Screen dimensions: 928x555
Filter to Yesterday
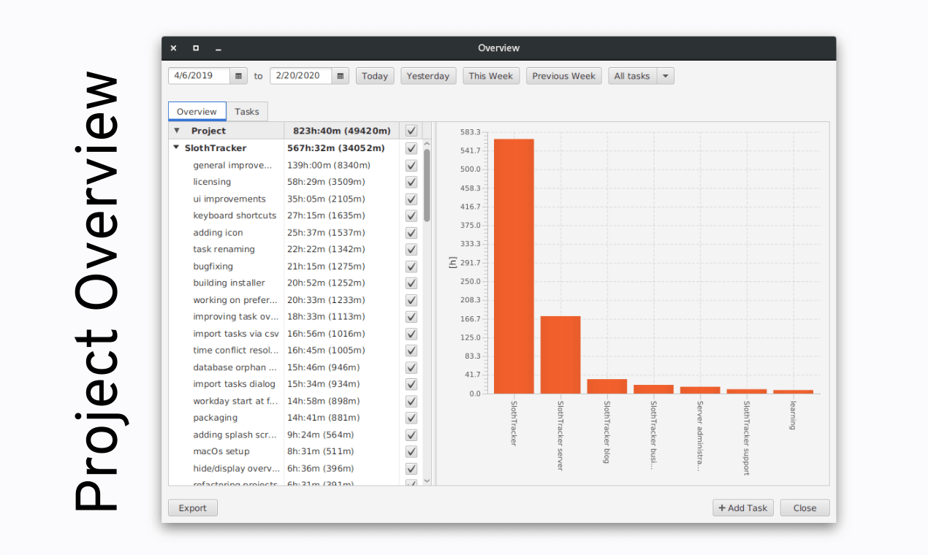[428, 76]
